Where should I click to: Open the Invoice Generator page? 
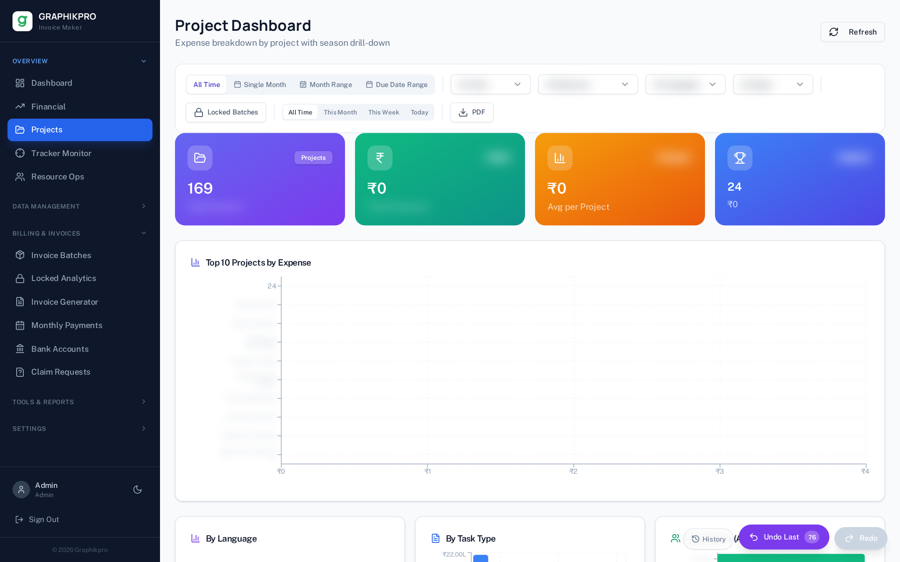point(80,302)
